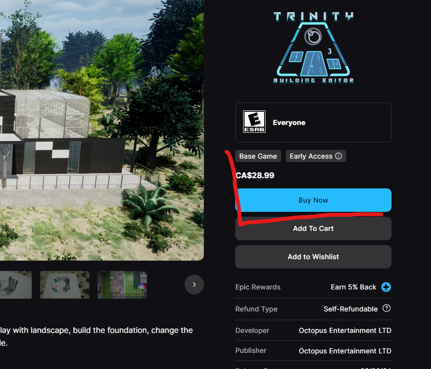The image size is (431, 369).
Task: Select the Base Game tag
Action: tap(258, 156)
